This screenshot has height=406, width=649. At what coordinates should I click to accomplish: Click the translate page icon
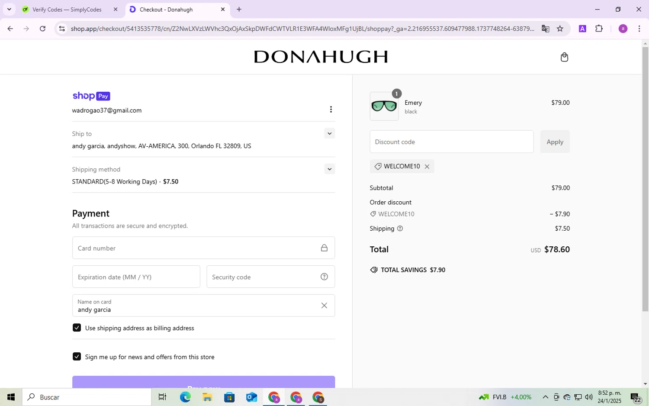[x=545, y=29]
